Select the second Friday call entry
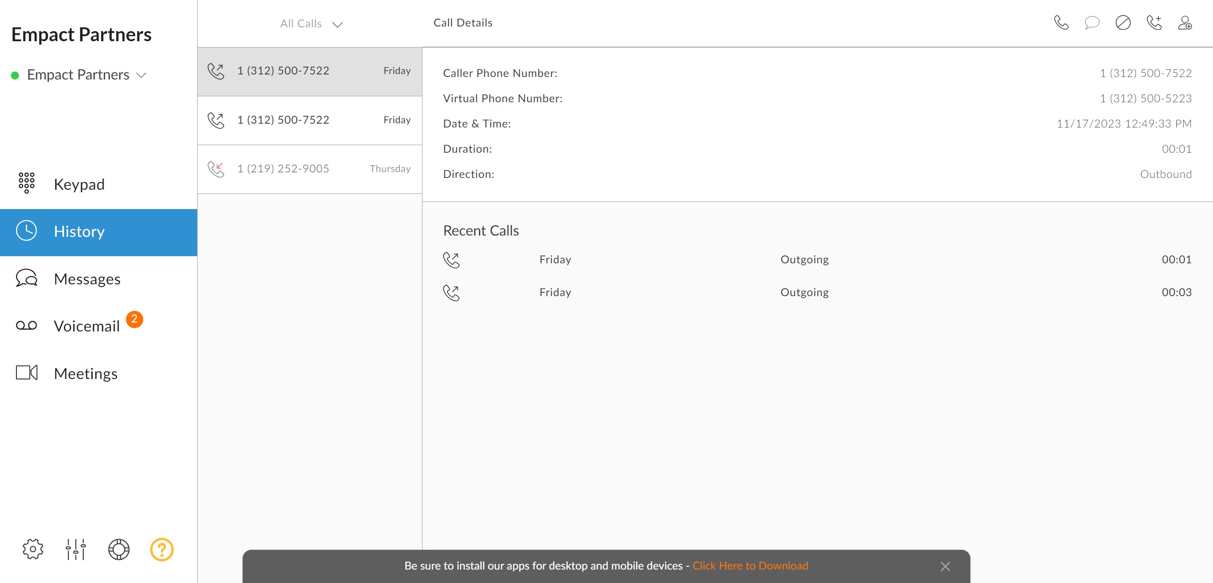Viewport: 1213px width, 583px height. click(310, 120)
